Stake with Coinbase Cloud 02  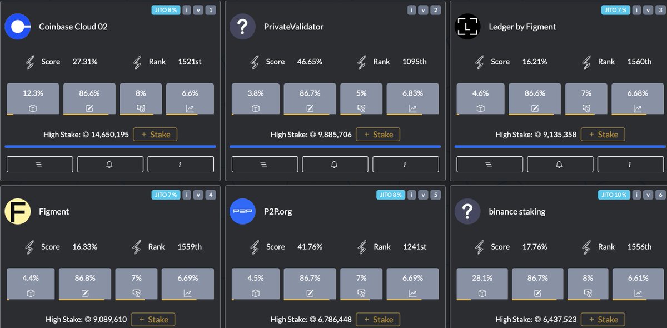[155, 134]
